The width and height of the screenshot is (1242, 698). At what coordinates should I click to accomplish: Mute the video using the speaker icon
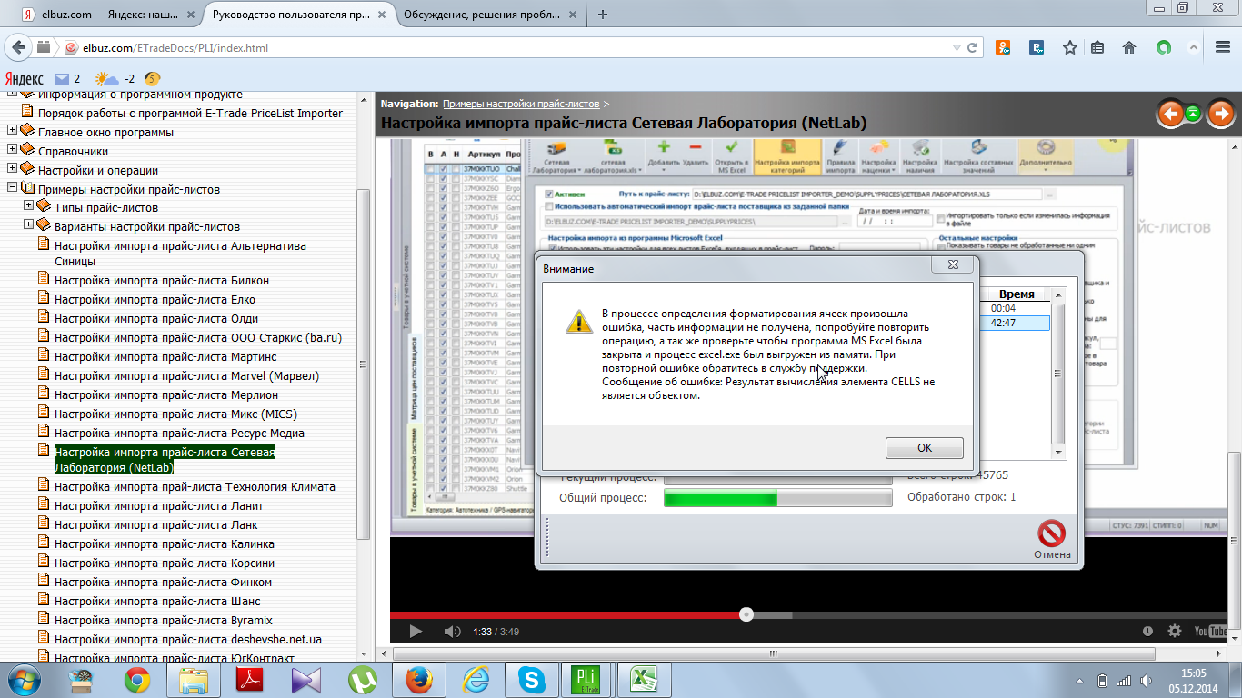point(450,632)
